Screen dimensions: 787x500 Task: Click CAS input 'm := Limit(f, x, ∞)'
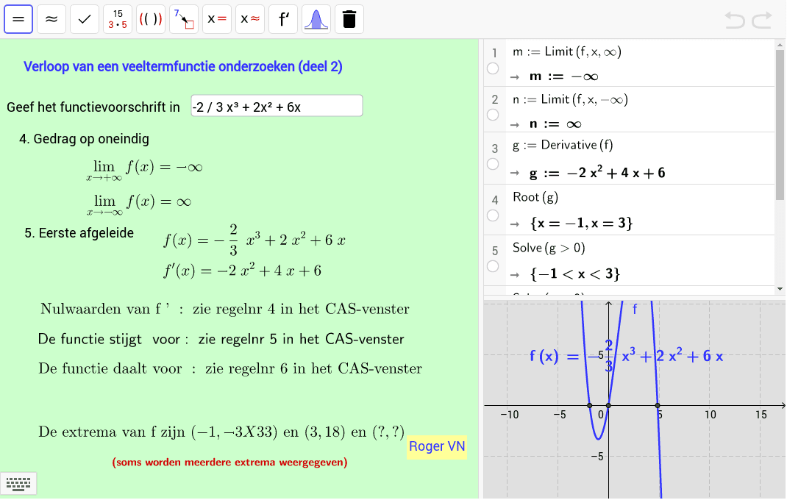point(566,51)
